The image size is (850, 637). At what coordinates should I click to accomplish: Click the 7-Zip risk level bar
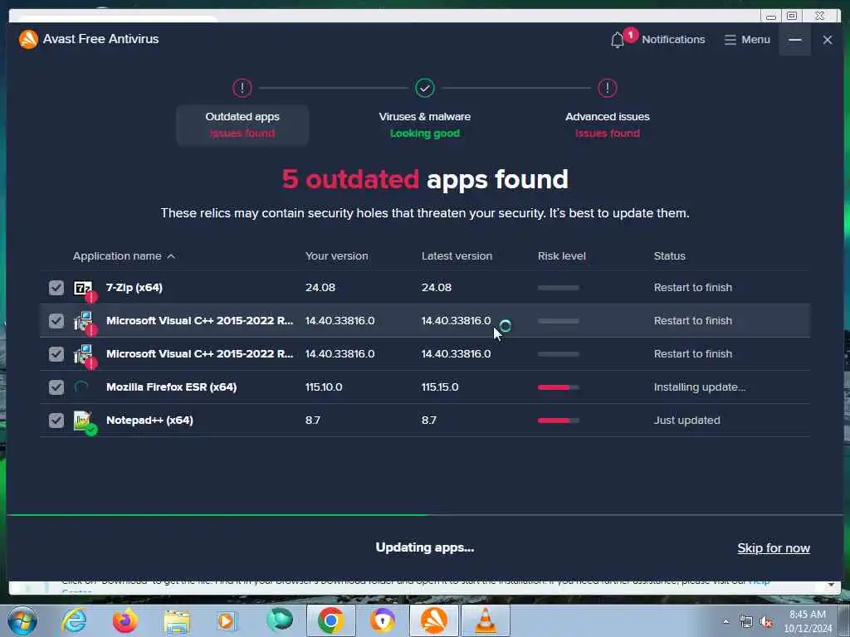point(559,288)
